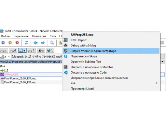
Task: Choose Поделиться в Skype
Action: (111, 56)
